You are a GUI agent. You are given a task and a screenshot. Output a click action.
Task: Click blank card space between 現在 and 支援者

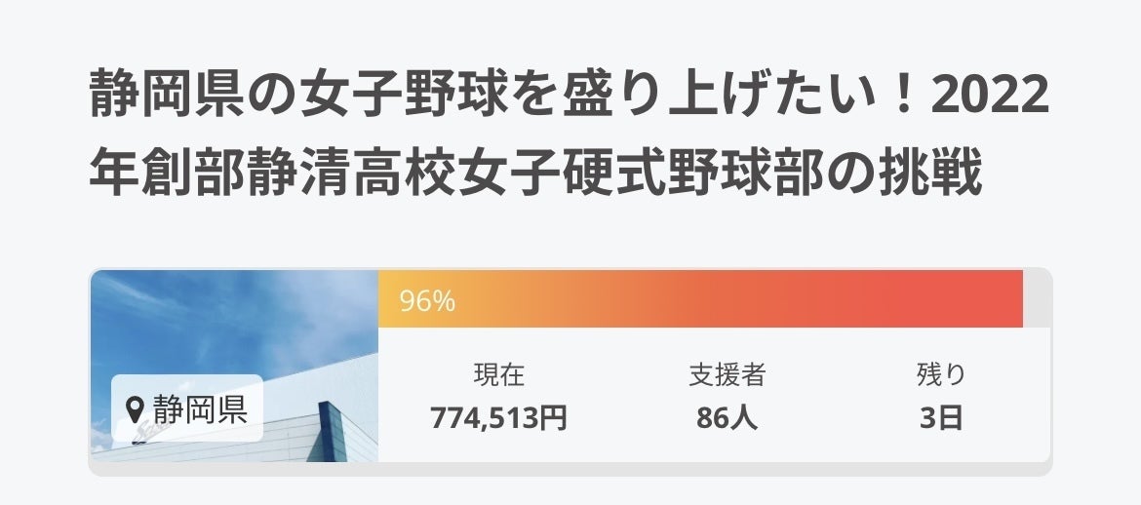(612, 396)
